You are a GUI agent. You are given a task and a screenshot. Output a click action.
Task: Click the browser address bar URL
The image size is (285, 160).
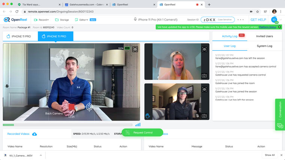click(61, 12)
